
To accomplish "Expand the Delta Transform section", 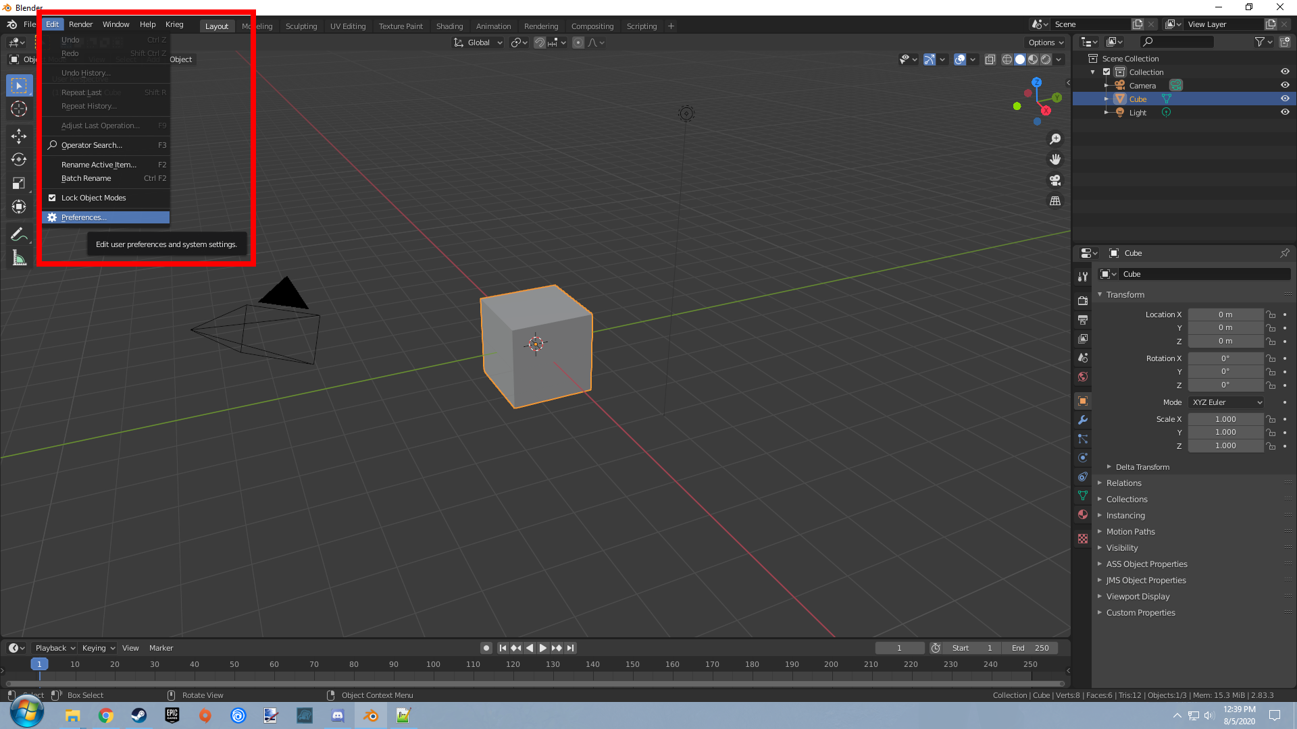I will pyautogui.click(x=1142, y=467).
